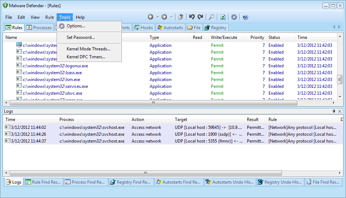346x198 pixels.
Task: Pin the Logs panel with pushpin icon
Action: [x=334, y=111]
